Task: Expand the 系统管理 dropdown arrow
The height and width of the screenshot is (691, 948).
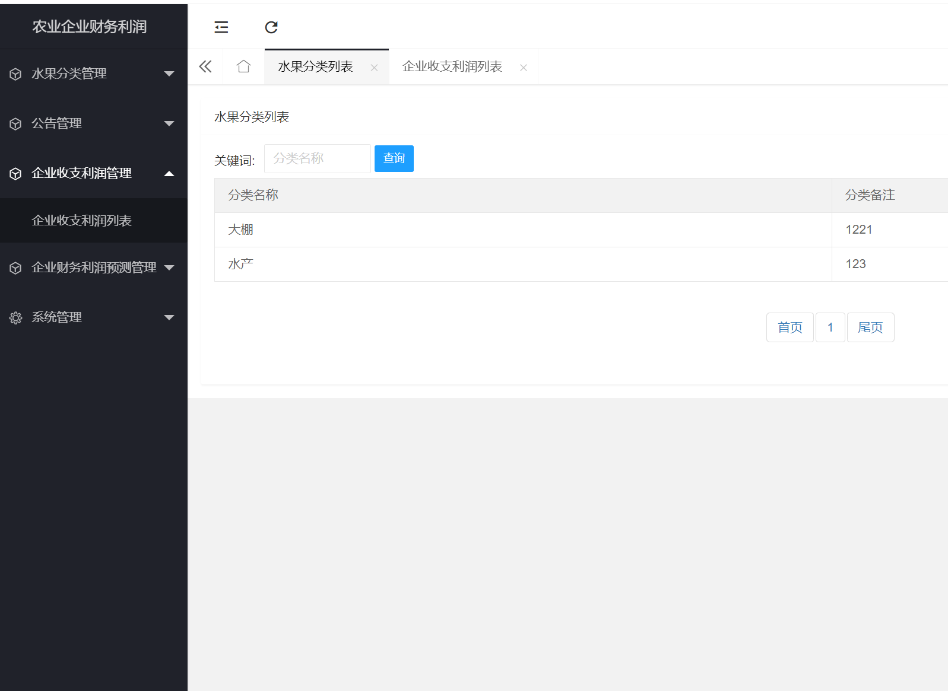Action: [x=169, y=318]
